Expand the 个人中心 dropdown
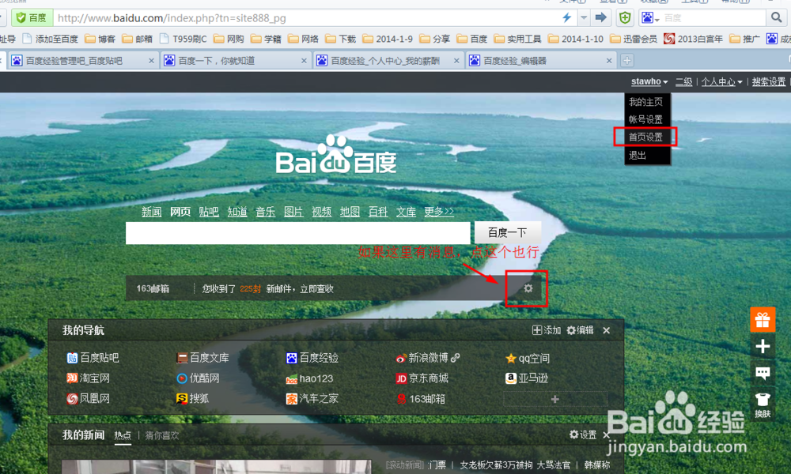The width and height of the screenshot is (791, 474). tap(721, 81)
